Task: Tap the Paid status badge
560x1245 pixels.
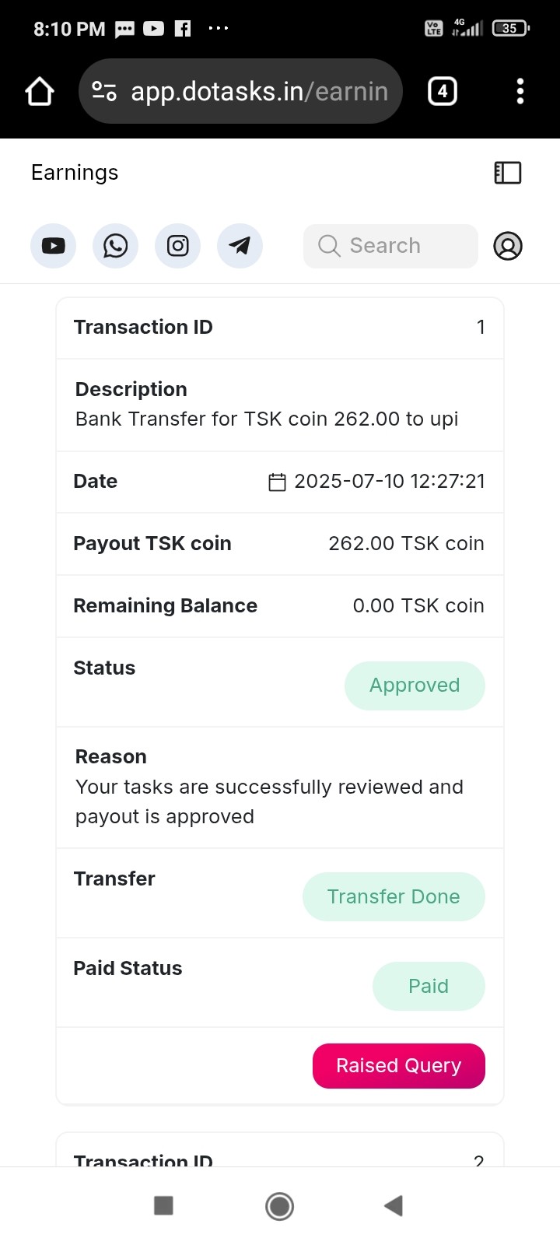Action: tap(429, 986)
